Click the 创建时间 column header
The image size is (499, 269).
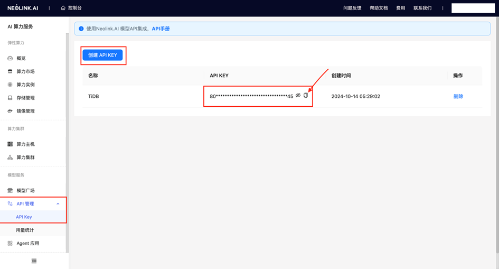point(341,76)
